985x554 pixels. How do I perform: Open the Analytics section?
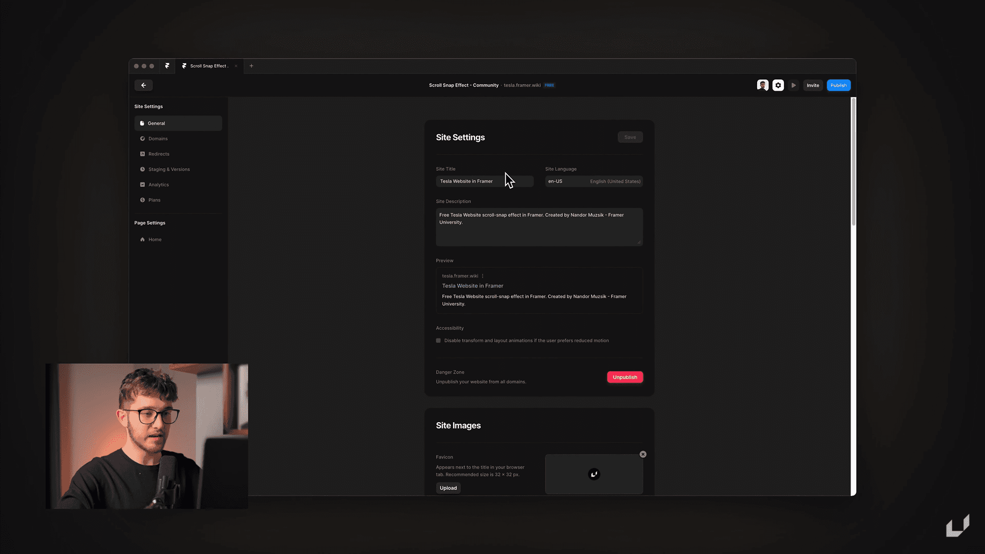(x=159, y=184)
